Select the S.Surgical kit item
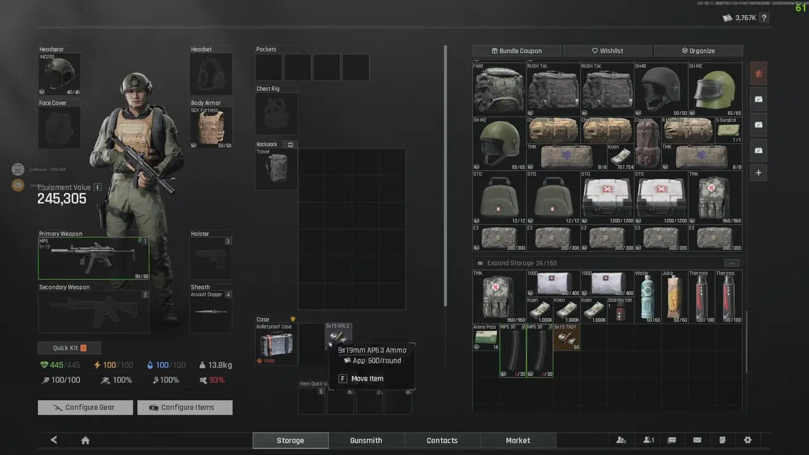809x455 pixels. (728, 130)
